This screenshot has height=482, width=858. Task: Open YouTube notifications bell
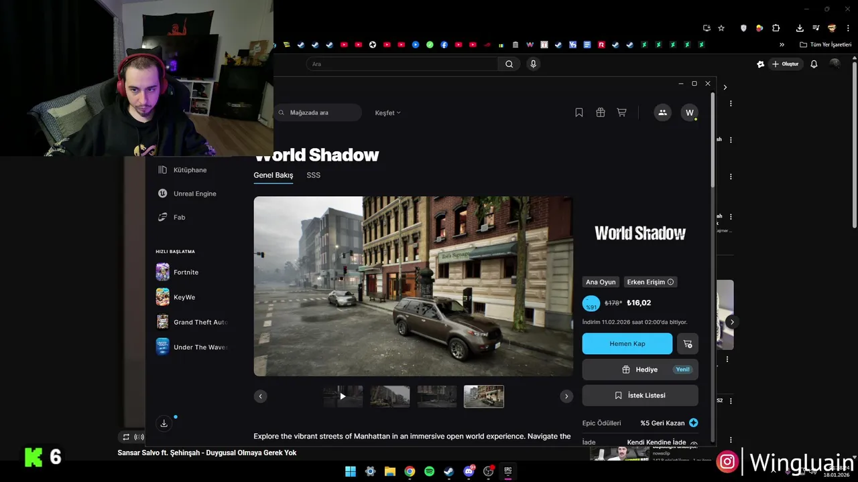[x=814, y=64]
